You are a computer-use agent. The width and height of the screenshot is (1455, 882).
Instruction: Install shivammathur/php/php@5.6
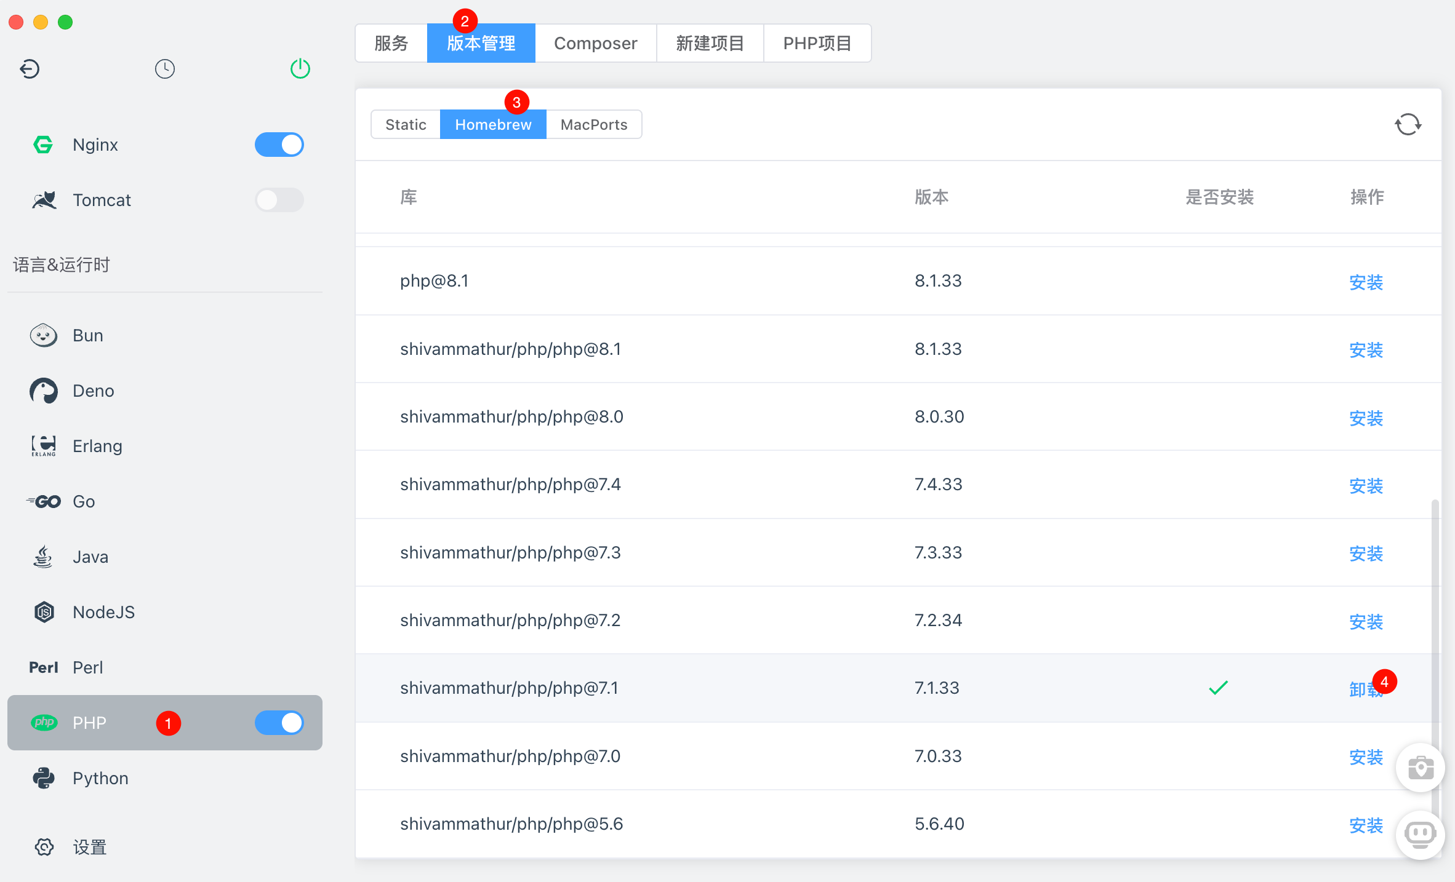pos(1366,825)
